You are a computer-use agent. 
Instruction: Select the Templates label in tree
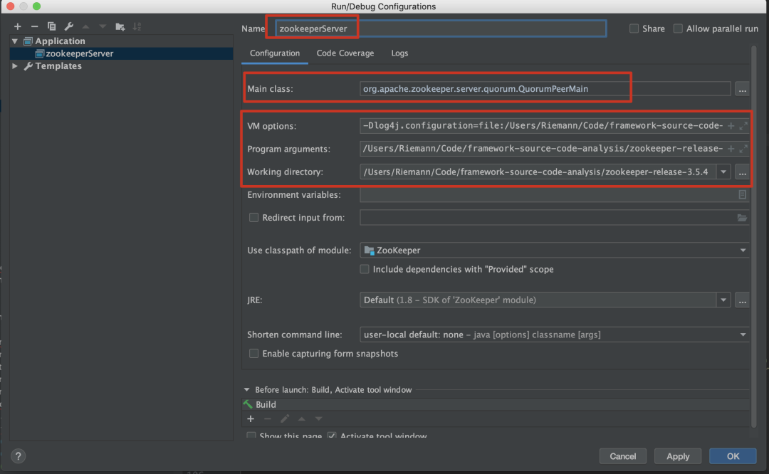click(58, 65)
